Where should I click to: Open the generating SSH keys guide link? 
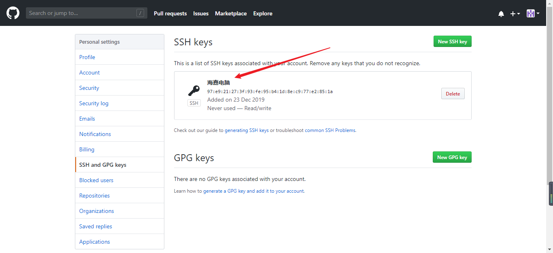[x=247, y=130]
